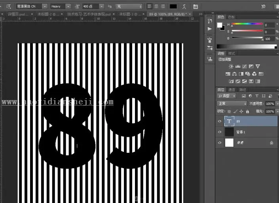Screen dimensions: 279x203
Task: Adjust the B brightness slider
Action: coord(247,38)
